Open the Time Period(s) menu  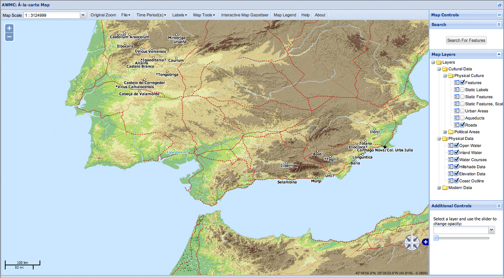coord(151,15)
